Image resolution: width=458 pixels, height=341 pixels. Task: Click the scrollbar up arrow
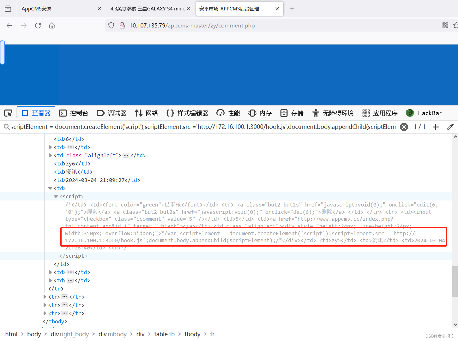455,137
